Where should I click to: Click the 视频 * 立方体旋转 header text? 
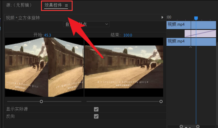tap(23, 18)
